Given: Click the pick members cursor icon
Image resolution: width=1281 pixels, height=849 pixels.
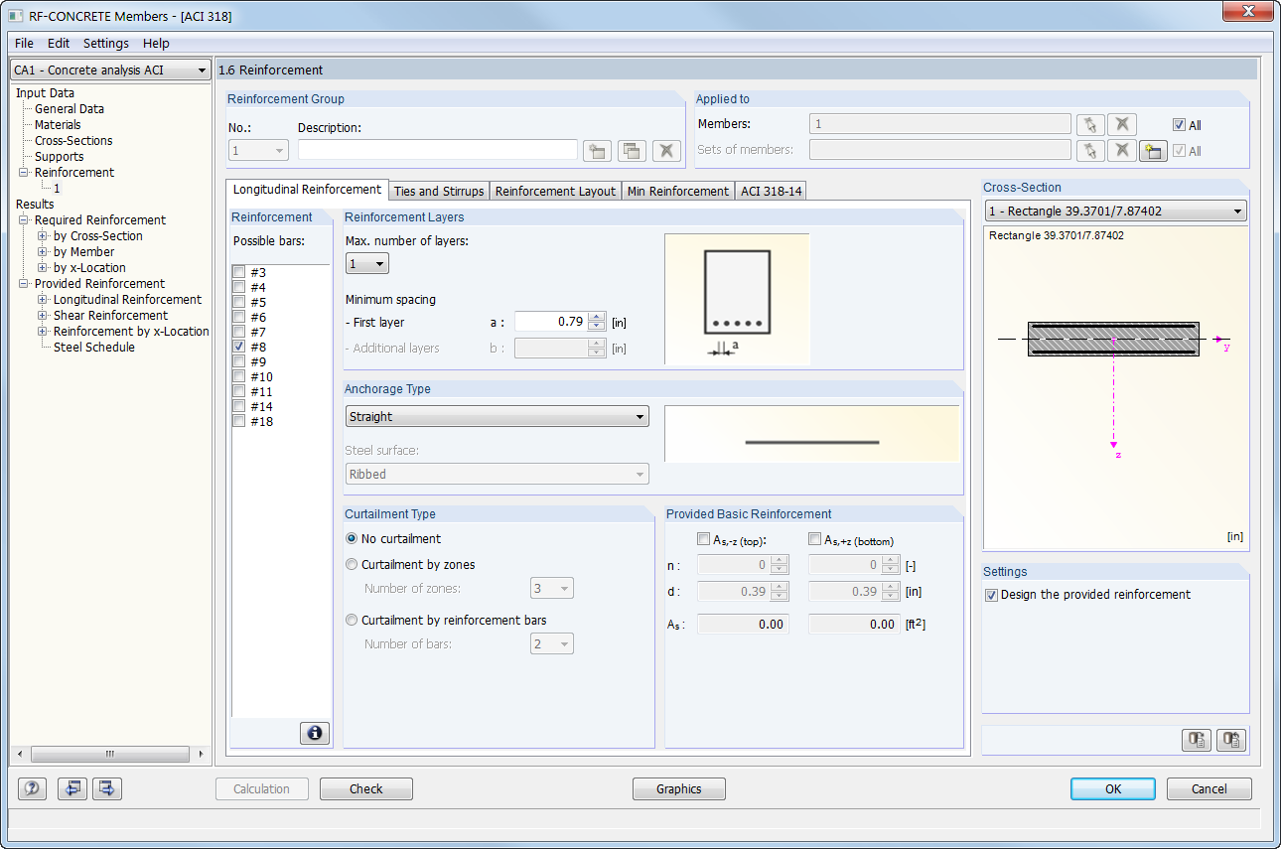Looking at the screenshot, I should tap(1089, 124).
